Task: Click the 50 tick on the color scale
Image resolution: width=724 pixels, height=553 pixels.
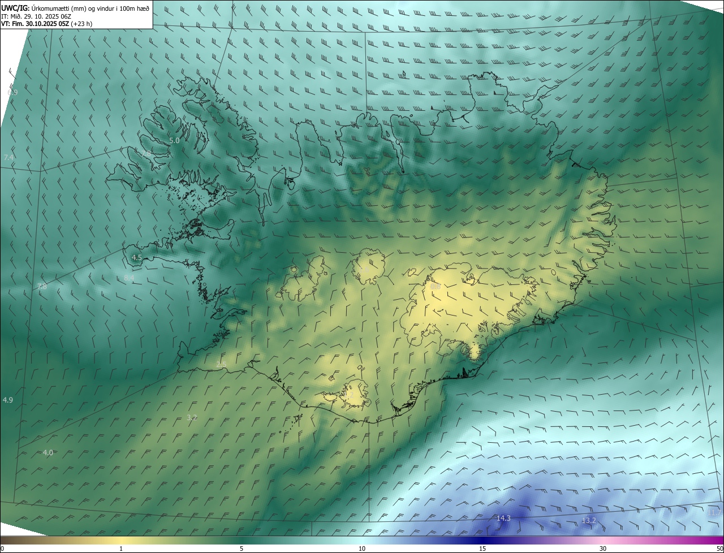Action: [719, 548]
